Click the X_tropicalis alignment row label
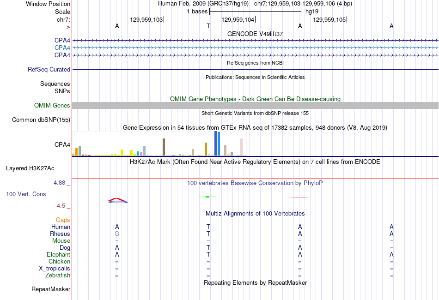439x300 pixels. [55, 269]
